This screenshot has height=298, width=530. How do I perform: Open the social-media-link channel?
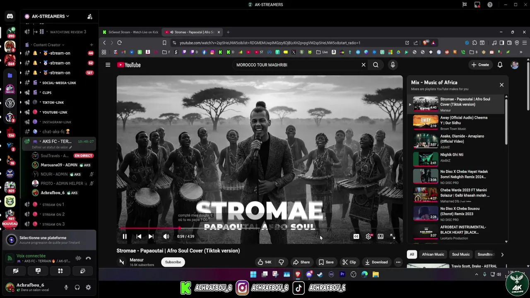tap(59, 83)
